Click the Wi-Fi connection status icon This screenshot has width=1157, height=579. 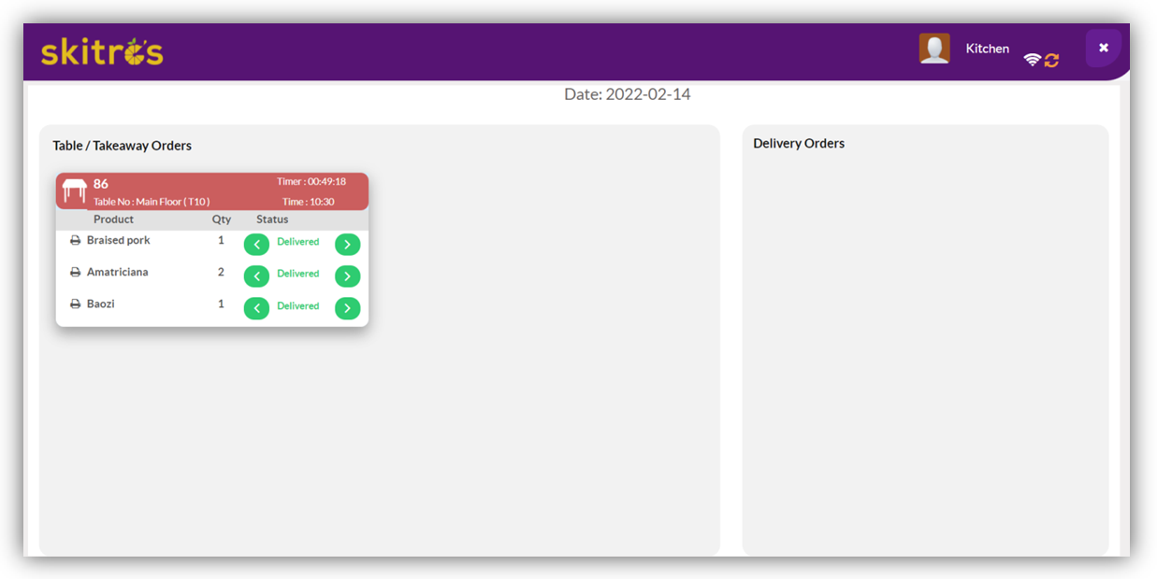pyautogui.click(x=1032, y=60)
